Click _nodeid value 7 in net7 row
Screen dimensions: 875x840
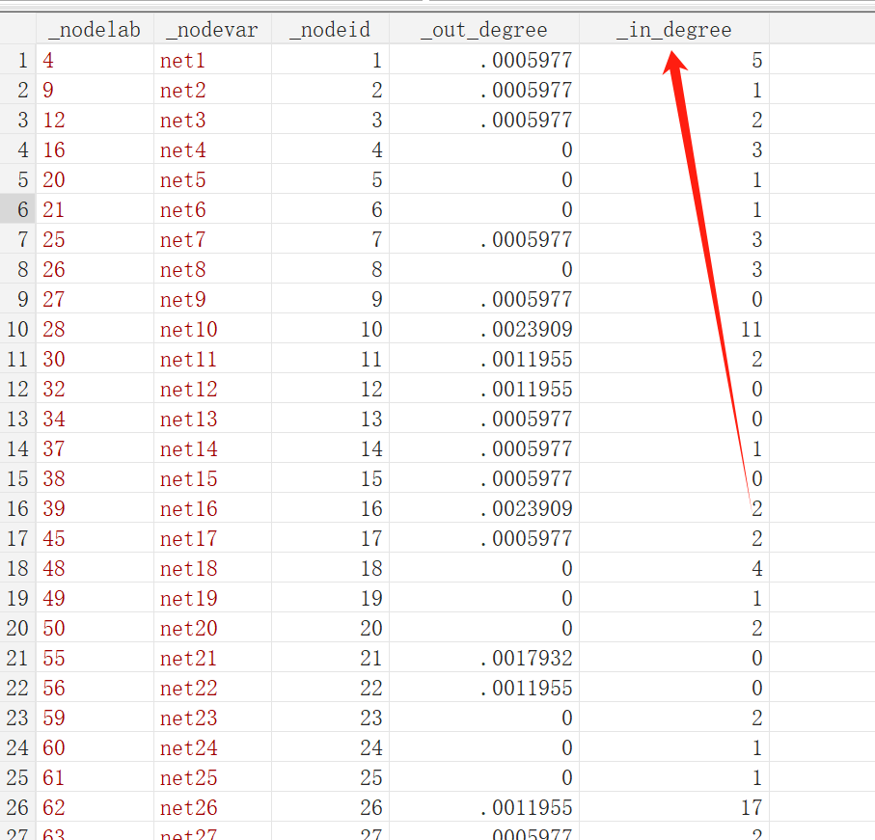[x=330, y=239]
